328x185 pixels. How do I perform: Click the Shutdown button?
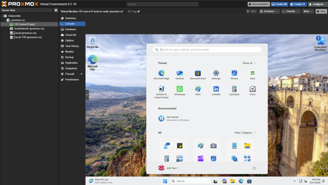click(x=267, y=11)
